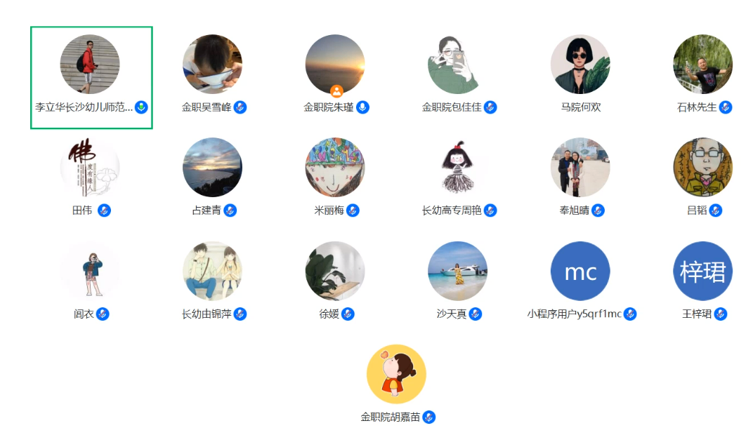Click muted mic icon next to 小程序用户y5qrf1mc

click(630, 314)
